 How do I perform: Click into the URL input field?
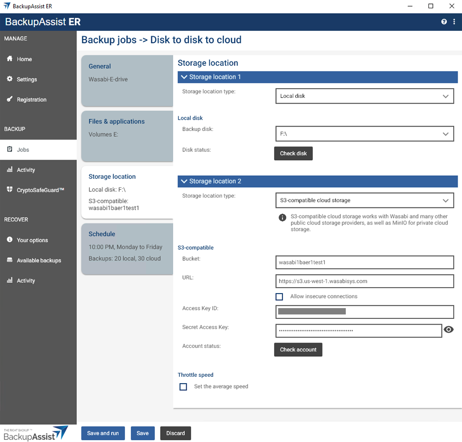[364, 281]
